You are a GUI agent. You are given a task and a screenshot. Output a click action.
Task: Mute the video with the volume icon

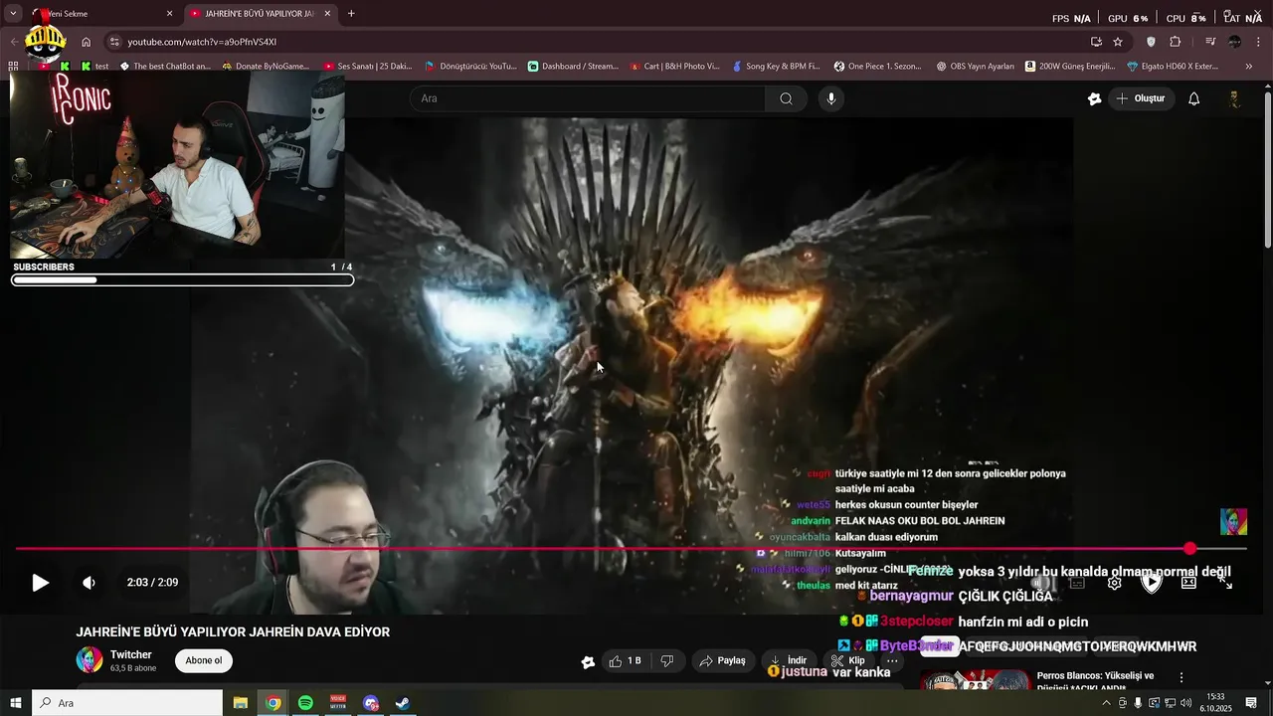point(89,583)
